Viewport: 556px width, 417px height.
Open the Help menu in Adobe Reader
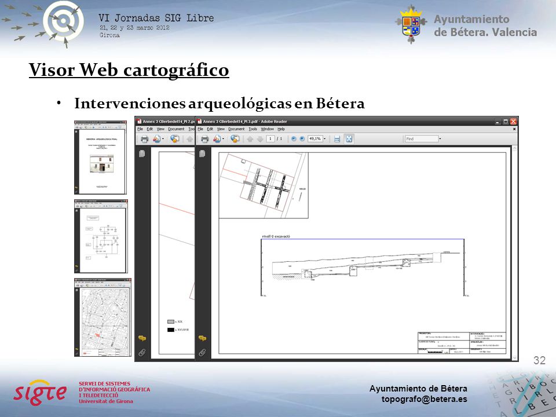click(x=281, y=129)
